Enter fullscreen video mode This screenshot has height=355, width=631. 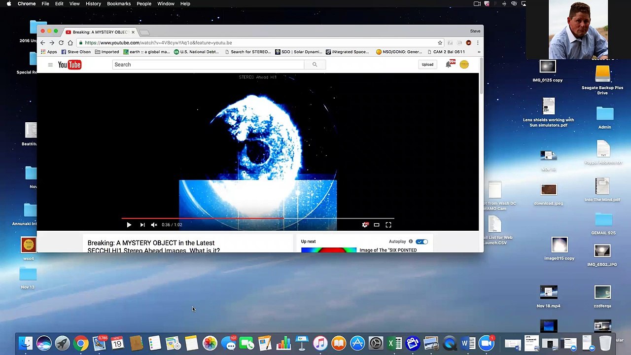[x=388, y=225]
